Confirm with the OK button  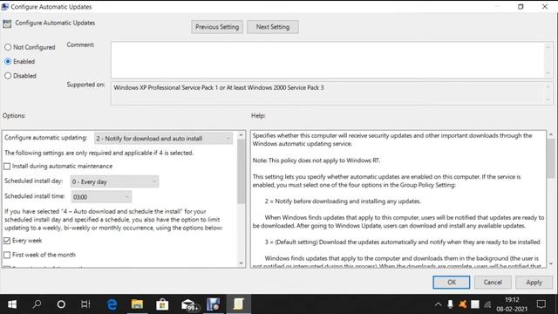coord(452,283)
